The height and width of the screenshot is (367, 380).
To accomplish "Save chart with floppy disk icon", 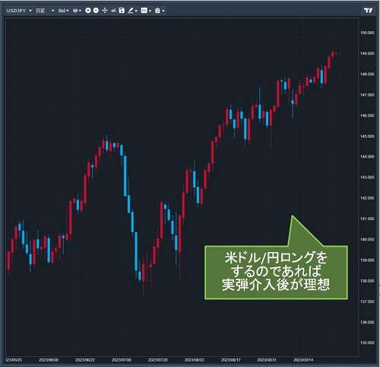I will click(x=122, y=11).
